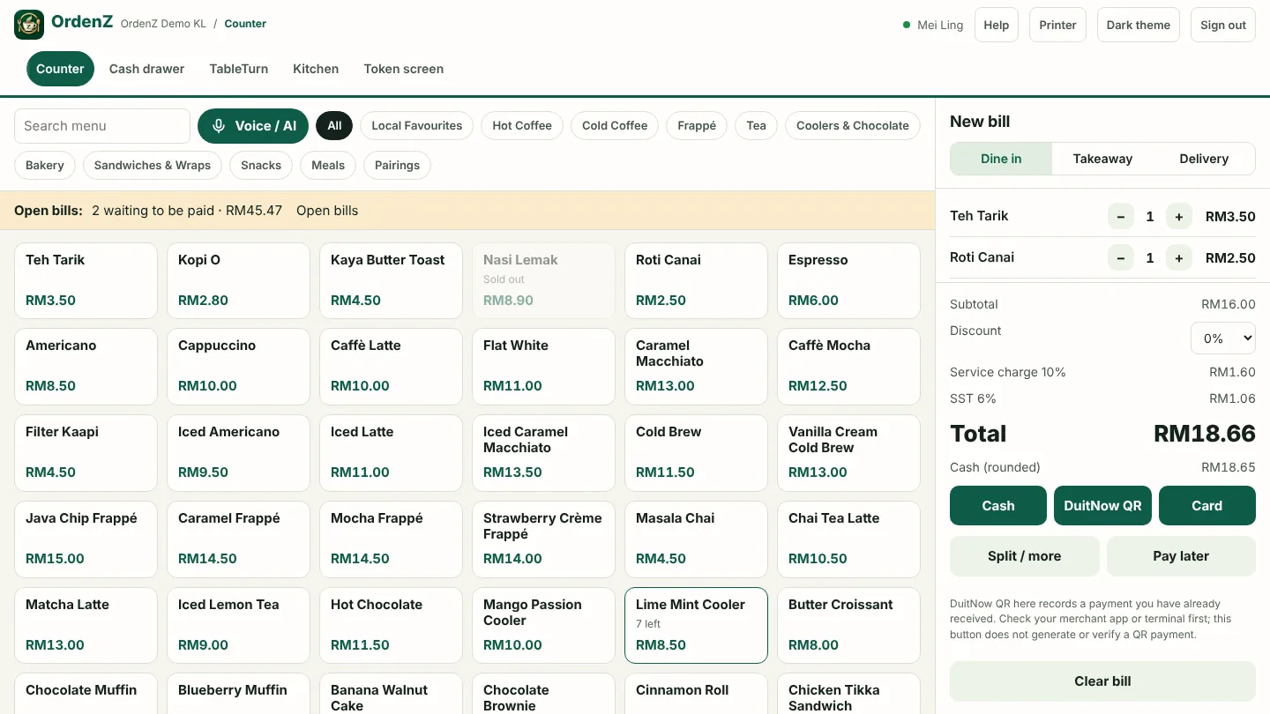Image resolution: width=1270 pixels, height=714 pixels.
Task: Increase Teh Tarik quantity with plus
Action: pyautogui.click(x=1179, y=216)
